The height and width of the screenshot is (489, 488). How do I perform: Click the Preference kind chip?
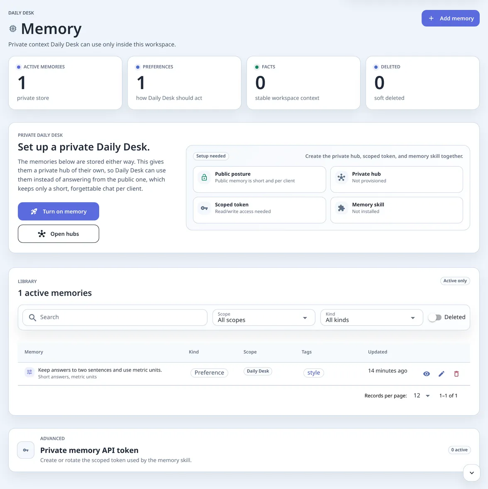tap(209, 373)
